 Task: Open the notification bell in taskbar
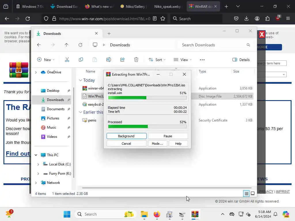[275, 214]
